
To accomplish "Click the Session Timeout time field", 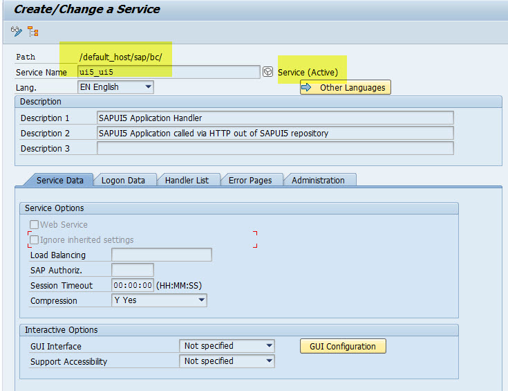I will coord(133,285).
